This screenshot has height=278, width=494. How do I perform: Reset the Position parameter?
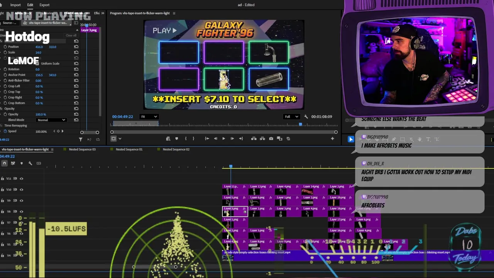76,47
